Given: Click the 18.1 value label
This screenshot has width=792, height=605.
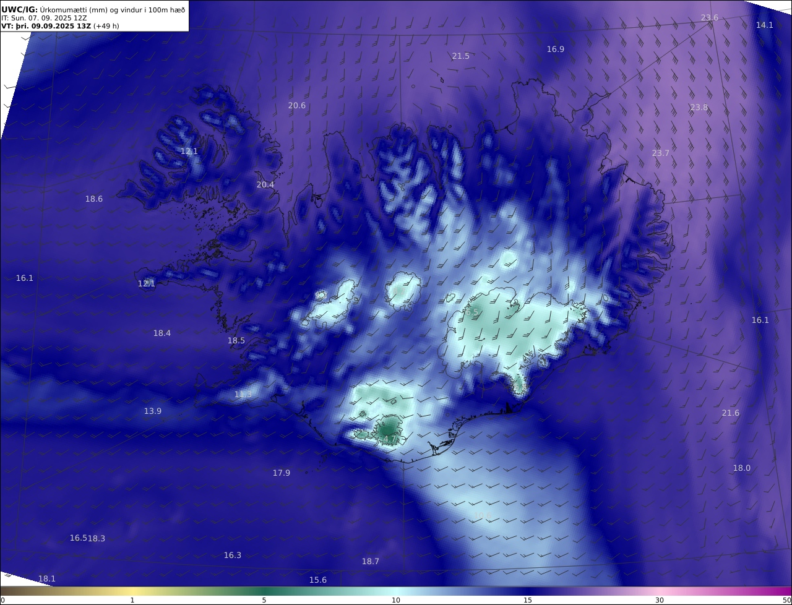Looking at the screenshot, I should click(47, 578).
